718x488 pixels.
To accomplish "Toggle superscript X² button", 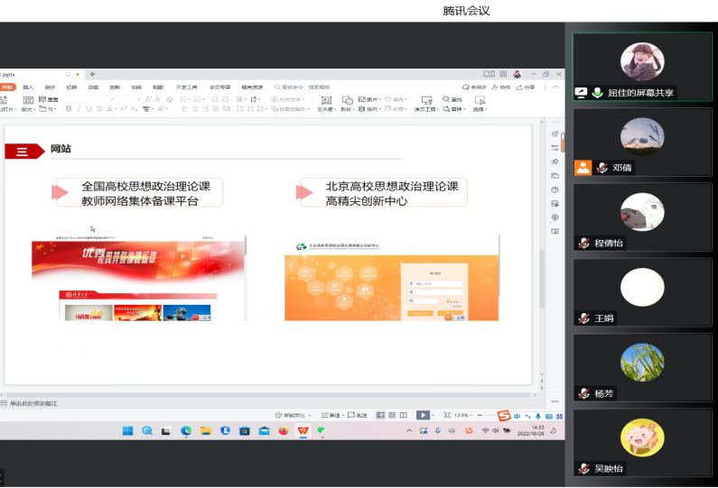I will coord(124,109).
